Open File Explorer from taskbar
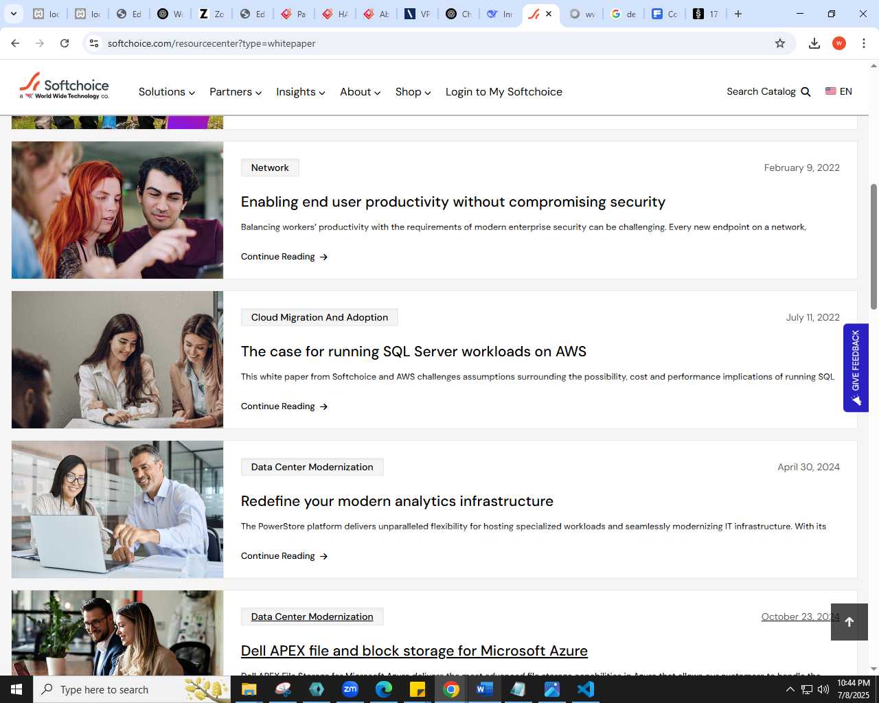This screenshot has width=879, height=703. coord(249,689)
